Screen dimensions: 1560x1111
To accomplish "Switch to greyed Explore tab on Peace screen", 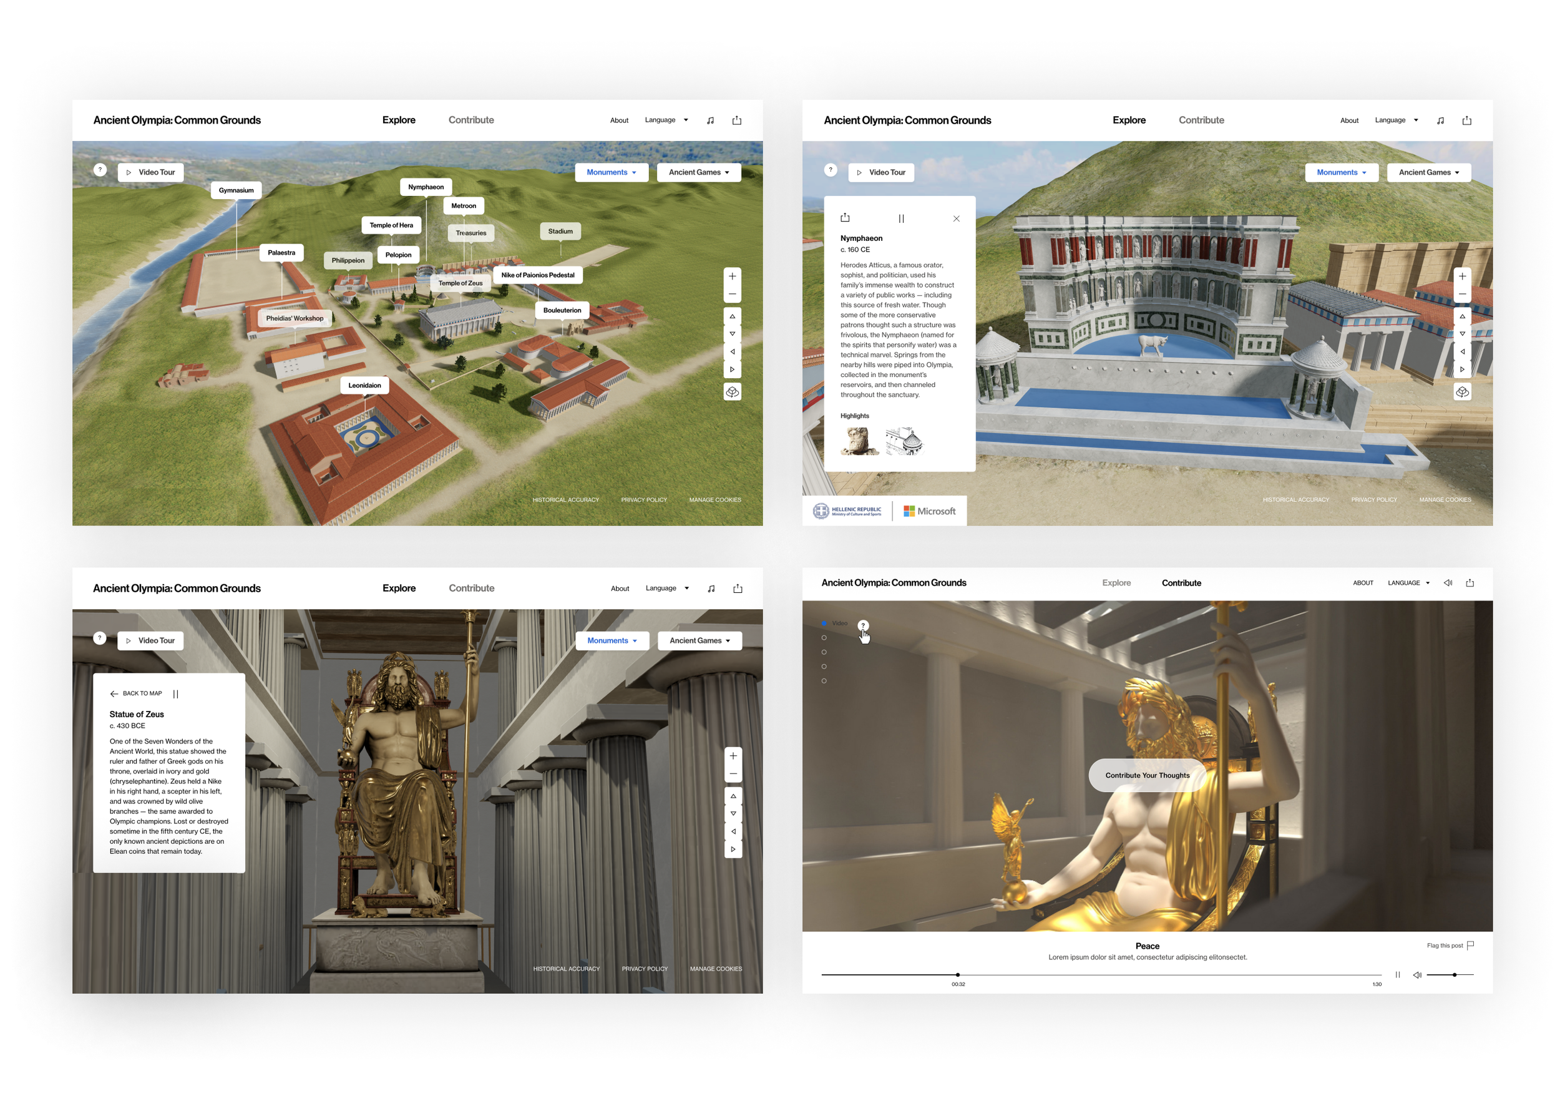I will click(x=1116, y=583).
